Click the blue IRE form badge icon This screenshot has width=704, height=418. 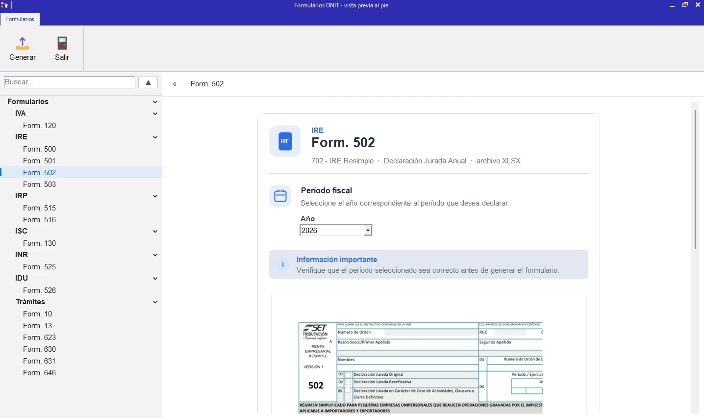coord(285,141)
